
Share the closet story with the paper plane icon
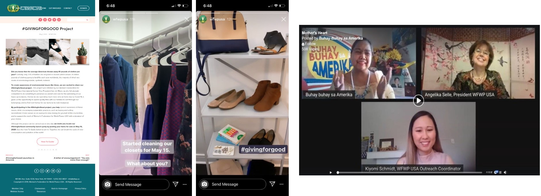[x=176, y=184]
